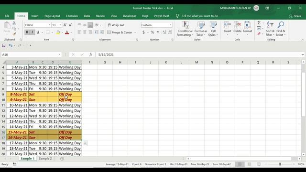306x172 pixels.
Task: Click the Decrease Font Size icon
Action: (70, 25)
